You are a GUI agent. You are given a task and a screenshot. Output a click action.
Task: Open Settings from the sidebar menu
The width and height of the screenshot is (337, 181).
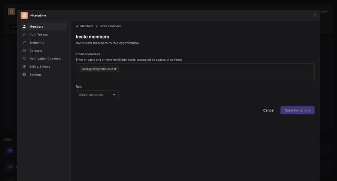point(36,75)
